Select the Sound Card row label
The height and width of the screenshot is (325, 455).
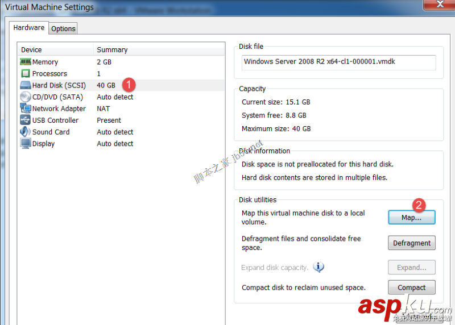click(51, 132)
